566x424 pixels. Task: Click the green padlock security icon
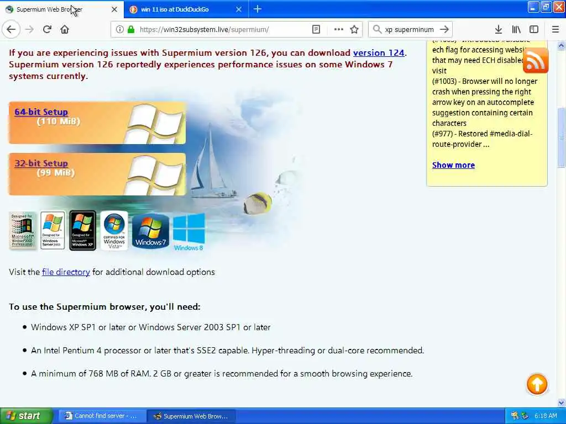pyautogui.click(x=131, y=30)
